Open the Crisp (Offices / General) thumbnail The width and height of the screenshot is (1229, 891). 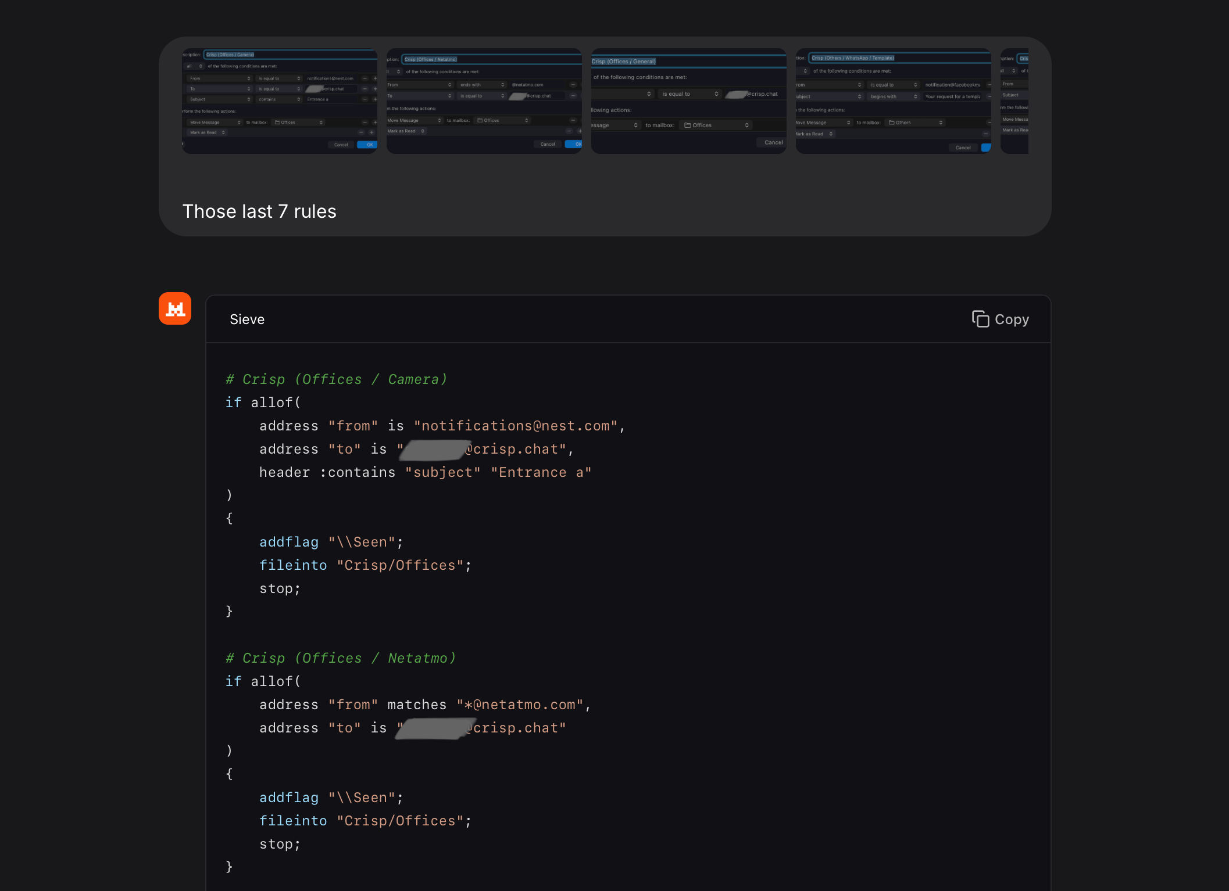(x=689, y=101)
